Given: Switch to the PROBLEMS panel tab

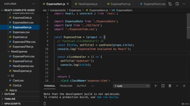Looking at the screenshot, I should (x=66, y=86).
